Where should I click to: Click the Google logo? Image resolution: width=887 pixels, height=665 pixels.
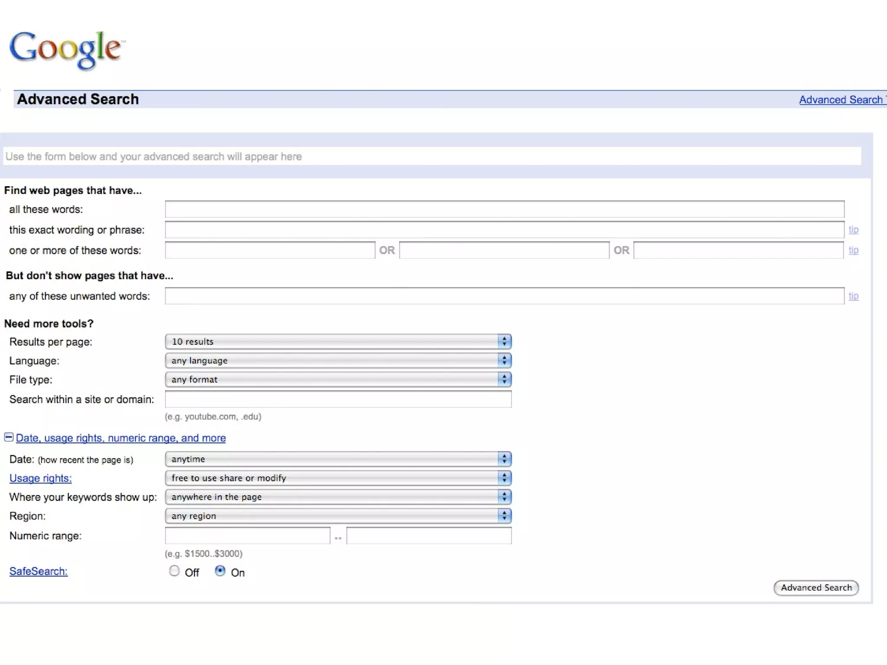pyautogui.click(x=66, y=50)
